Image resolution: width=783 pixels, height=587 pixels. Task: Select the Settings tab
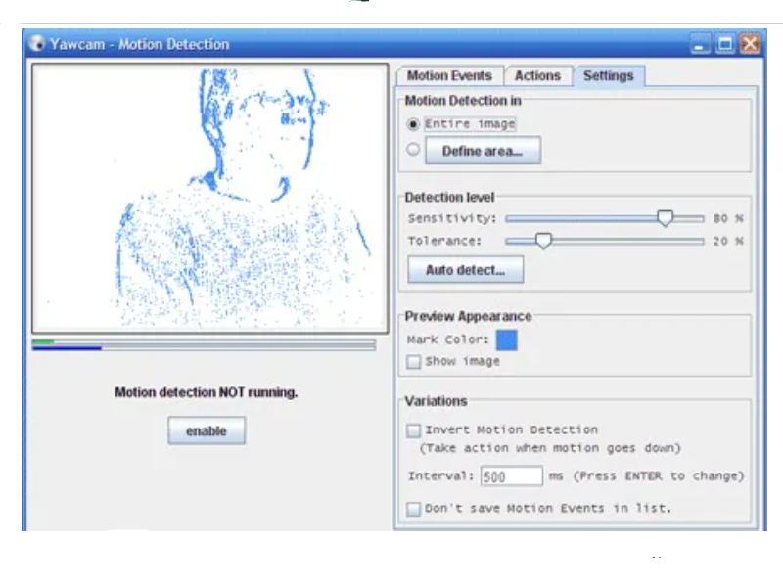(609, 74)
